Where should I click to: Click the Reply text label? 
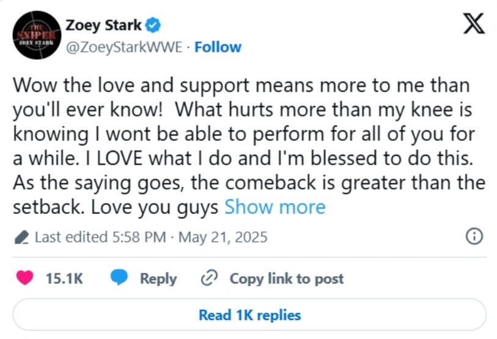(158, 279)
